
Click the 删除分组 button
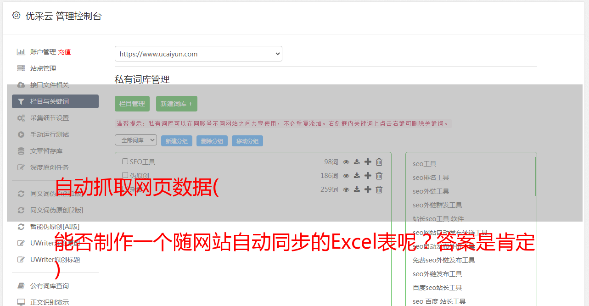click(x=212, y=141)
